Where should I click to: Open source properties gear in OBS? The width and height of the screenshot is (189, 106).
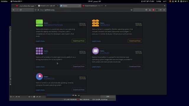tap(34, 97)
